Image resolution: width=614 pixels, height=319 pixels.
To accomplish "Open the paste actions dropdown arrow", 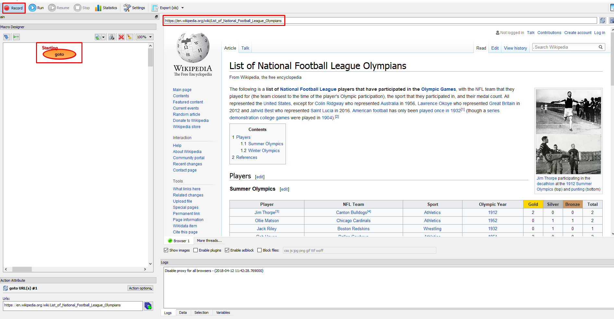I will (x=104, y=37).
